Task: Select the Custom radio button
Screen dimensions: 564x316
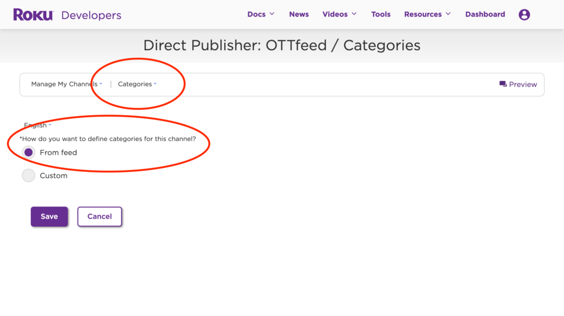Action: click(29, 176)
